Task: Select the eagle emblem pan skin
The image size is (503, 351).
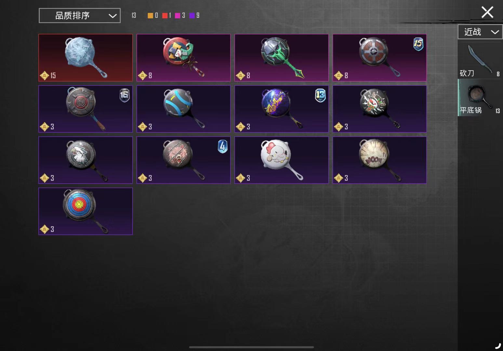Action: pos(86,160)
